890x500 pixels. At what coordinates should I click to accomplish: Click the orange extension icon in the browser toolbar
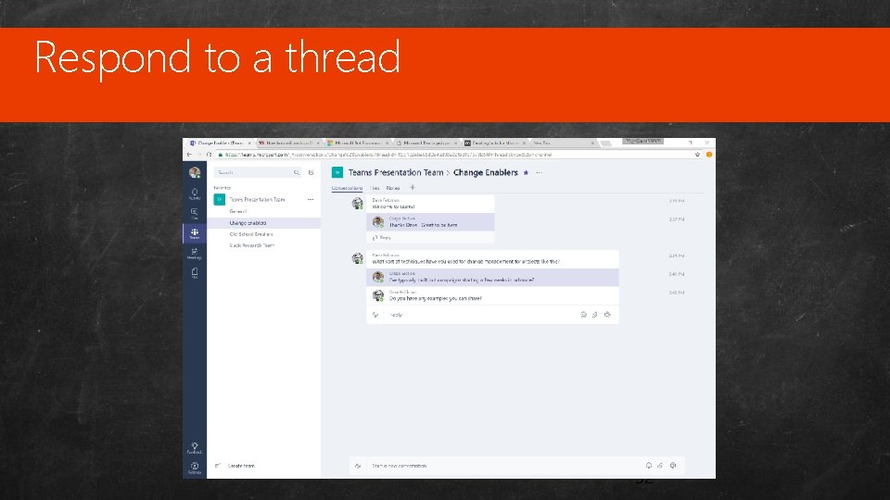click(709, 155)
